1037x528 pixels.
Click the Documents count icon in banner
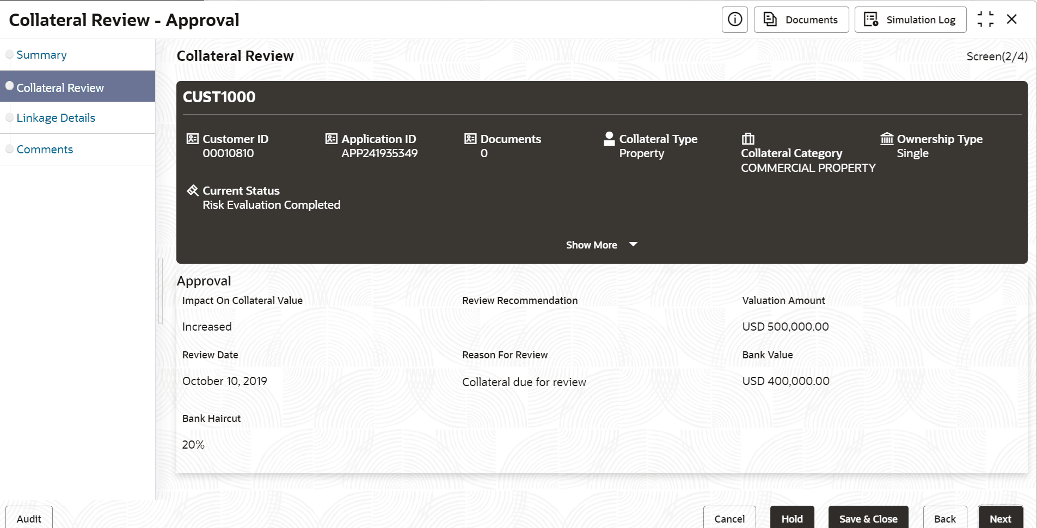[x=470, y=139]
